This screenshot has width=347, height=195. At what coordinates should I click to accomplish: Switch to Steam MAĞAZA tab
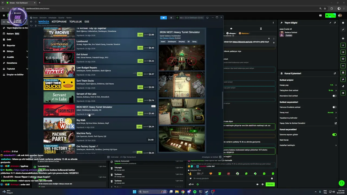click(44, 22)
